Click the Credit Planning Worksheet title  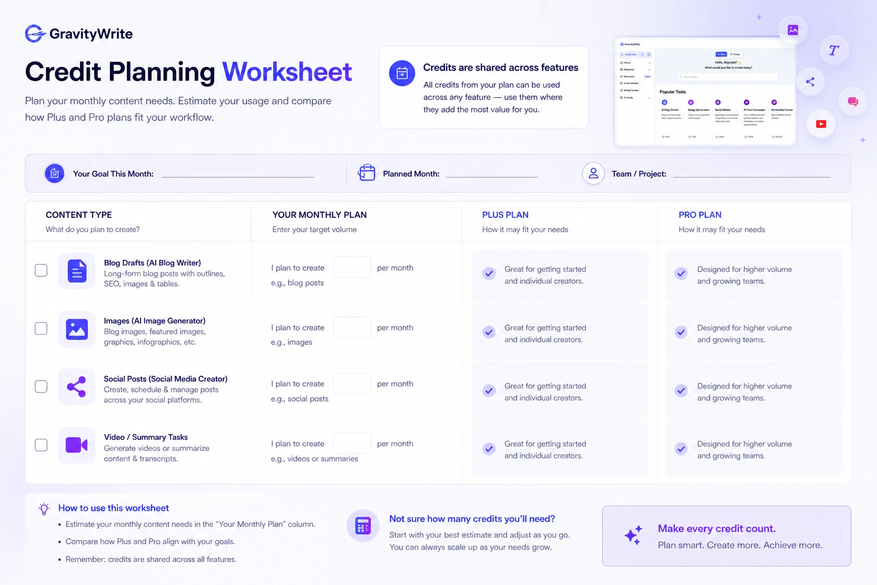click(188, 72)
